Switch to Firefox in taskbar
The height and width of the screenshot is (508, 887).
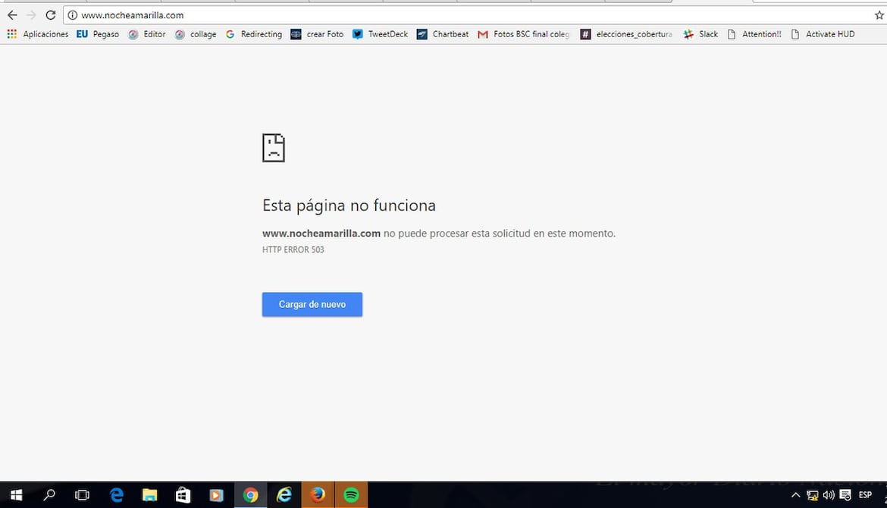tap(318, 495)
